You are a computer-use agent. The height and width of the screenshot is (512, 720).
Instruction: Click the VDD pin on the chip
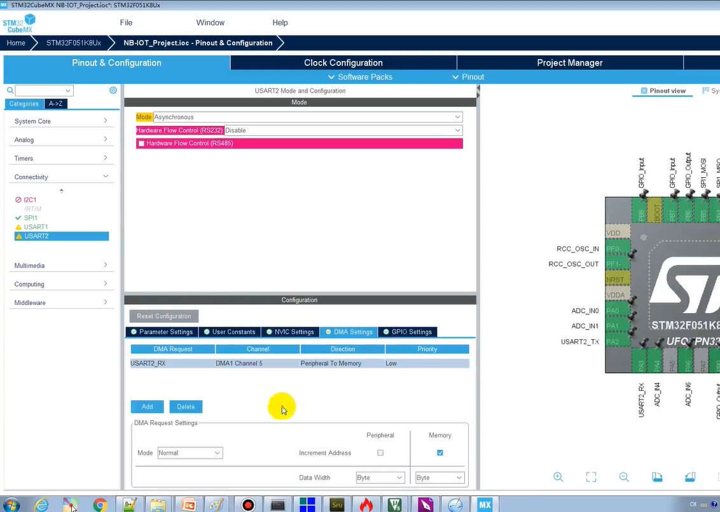[618, 233]
